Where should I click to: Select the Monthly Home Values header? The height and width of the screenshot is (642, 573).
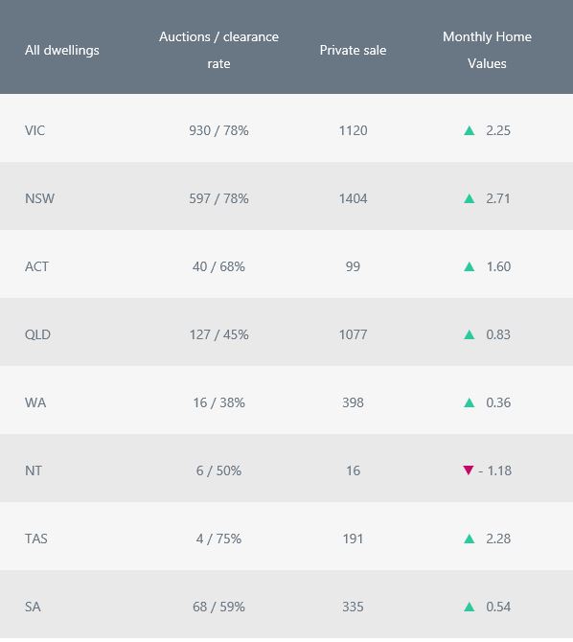pyautogui.click(x=487, y=50)
